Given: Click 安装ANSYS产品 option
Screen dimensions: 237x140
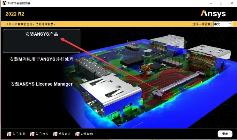Looking at the screenshot, I should tap(41, 41).
